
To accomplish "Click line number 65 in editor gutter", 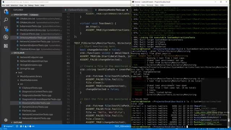I will 68,63.
